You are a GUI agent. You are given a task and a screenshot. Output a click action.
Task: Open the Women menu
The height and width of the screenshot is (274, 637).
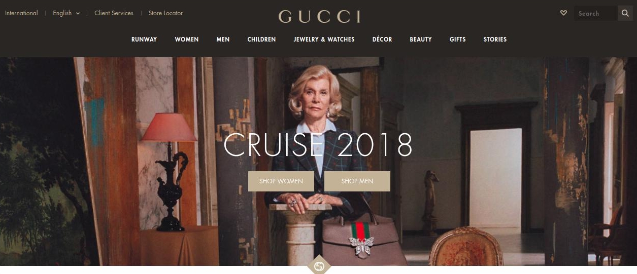187,40
